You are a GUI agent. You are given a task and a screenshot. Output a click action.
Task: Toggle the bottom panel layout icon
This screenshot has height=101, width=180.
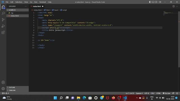[153, 2]
